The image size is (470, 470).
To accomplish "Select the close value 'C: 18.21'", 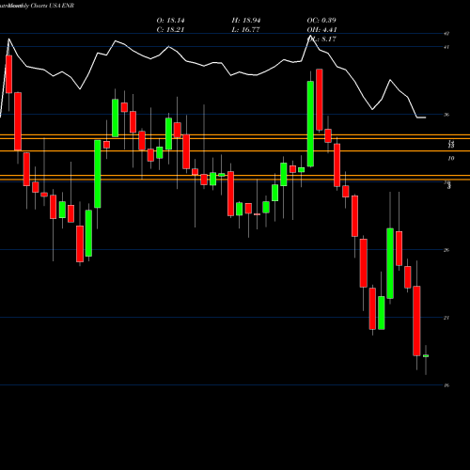I will click(x=170, y=30).
